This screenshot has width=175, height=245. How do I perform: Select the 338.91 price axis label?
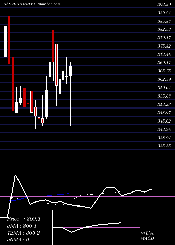164,138
